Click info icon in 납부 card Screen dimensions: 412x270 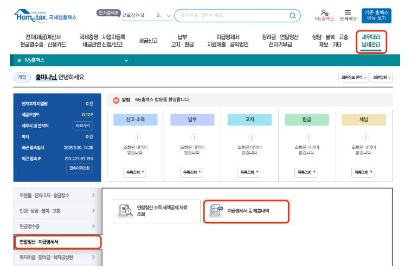click(x=194, y=137)
